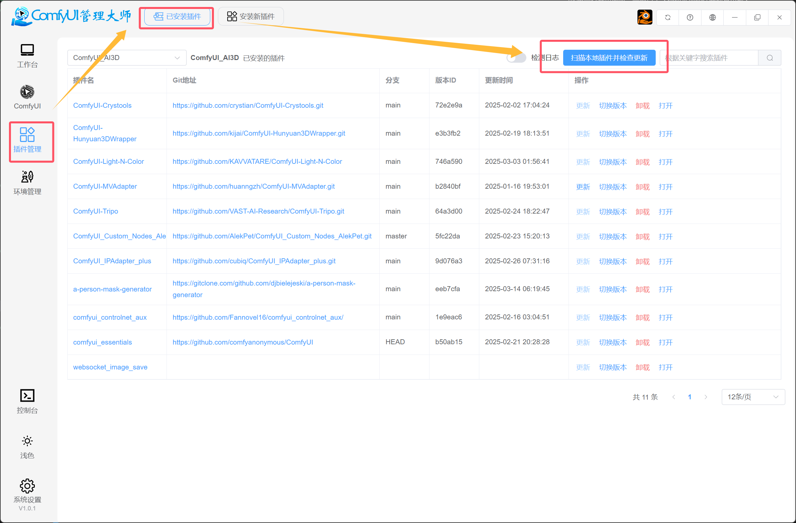Switch language using the globe icon
The height and width of the screenshot is (523, 796).
click(712, 17)
